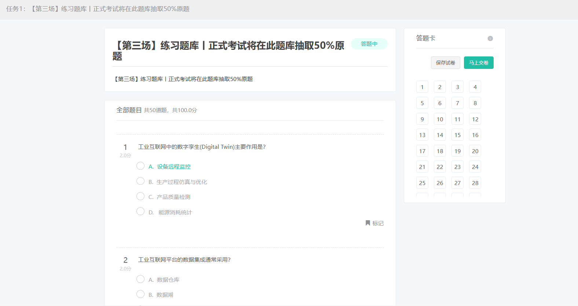Pick option D 能源消耗统计
This screenshot has height=306, width=578.
tap(140, 211)
